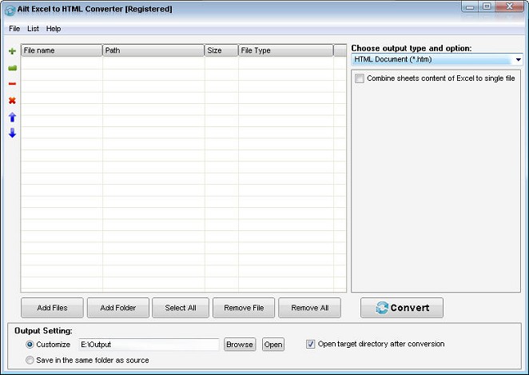Click the Remove File button
Image resolution: width=529 pixels, height=375 pixels.
coord(244,308)
